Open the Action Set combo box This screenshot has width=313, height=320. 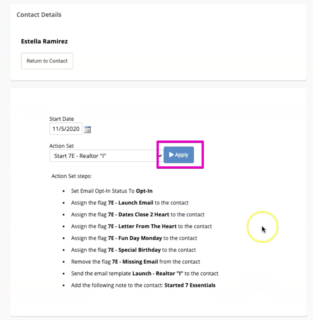106,156
